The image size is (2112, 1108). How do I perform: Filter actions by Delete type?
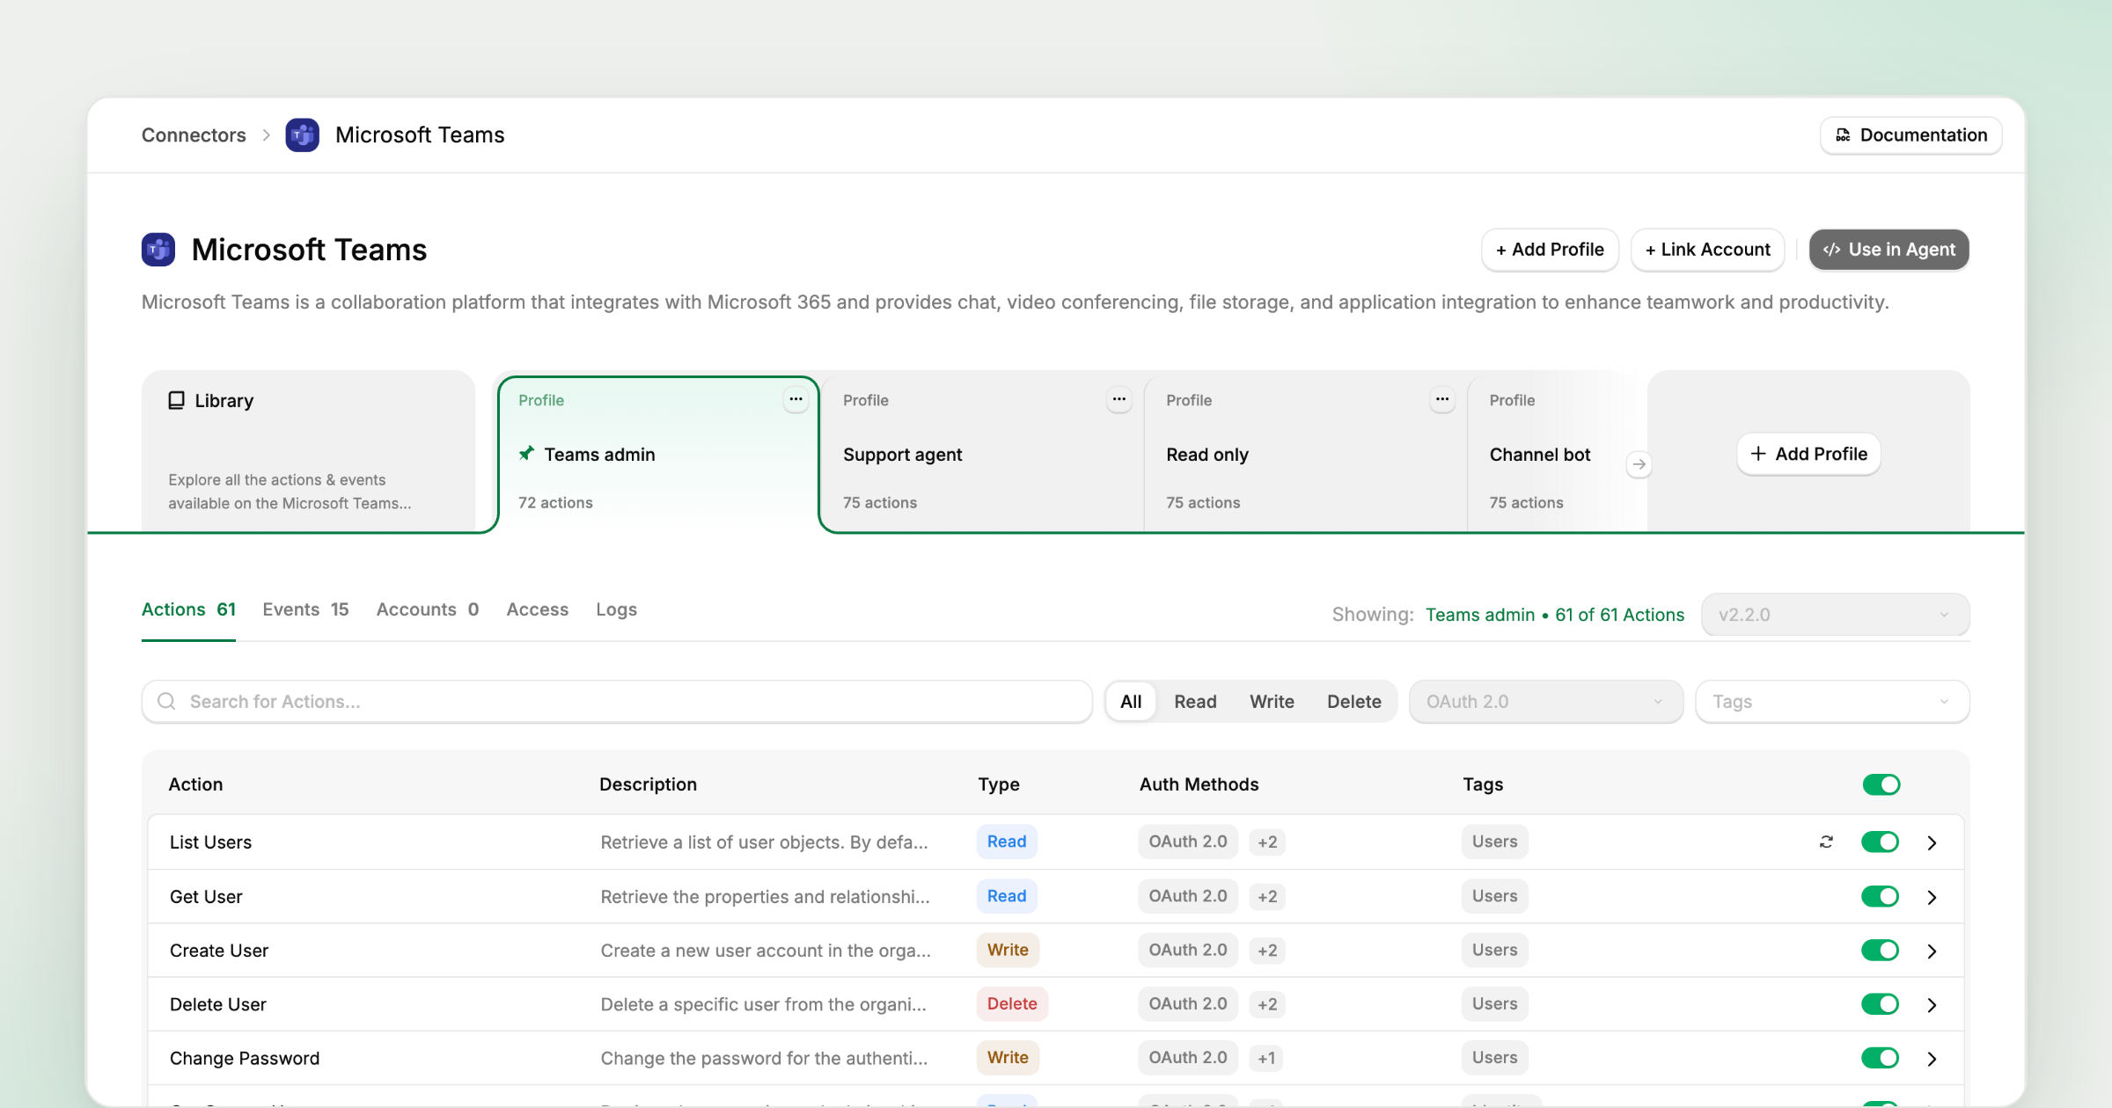1353,701
